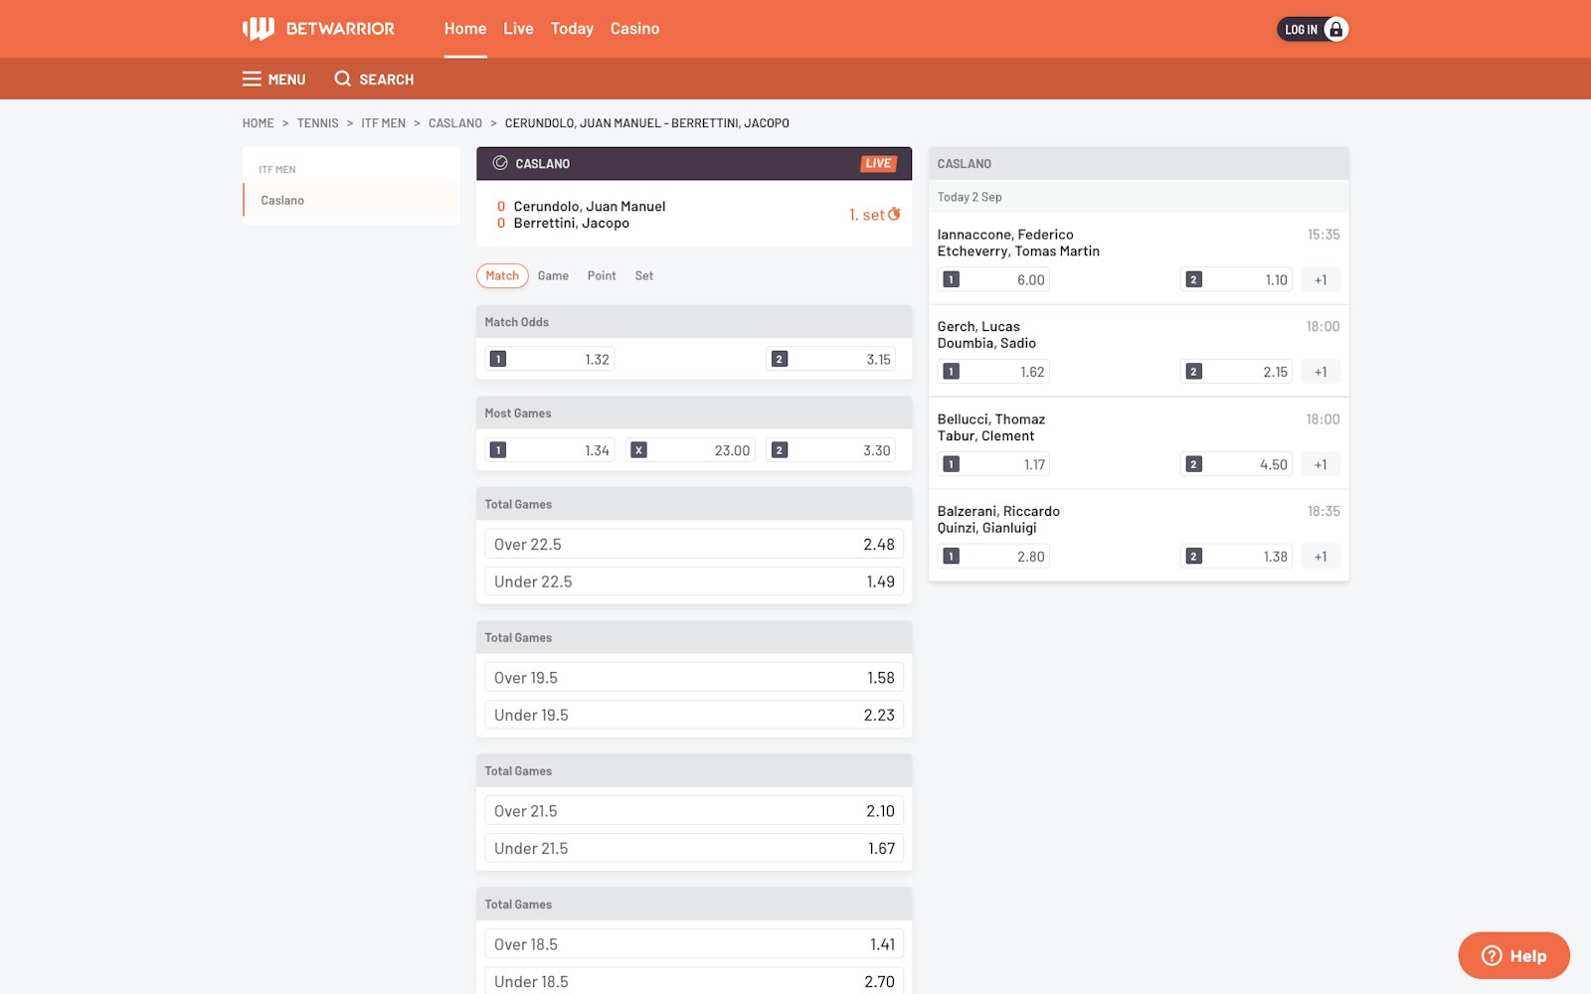Switch to the Game market filter
The image size is (1591, 994).
(553, 275)
